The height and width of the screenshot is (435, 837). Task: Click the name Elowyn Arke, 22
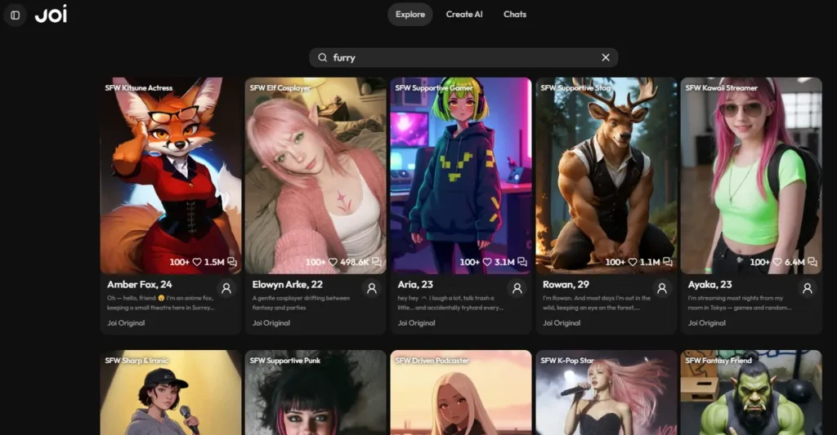click(x=287, y=285)
